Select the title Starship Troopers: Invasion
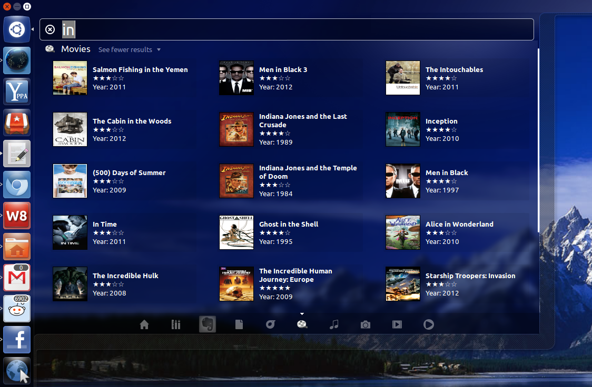 click(470, 276)
